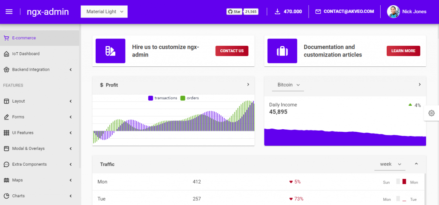Select E-commerce in the sidebar
This screenshot has width=439, height=205.
[39, 38]
